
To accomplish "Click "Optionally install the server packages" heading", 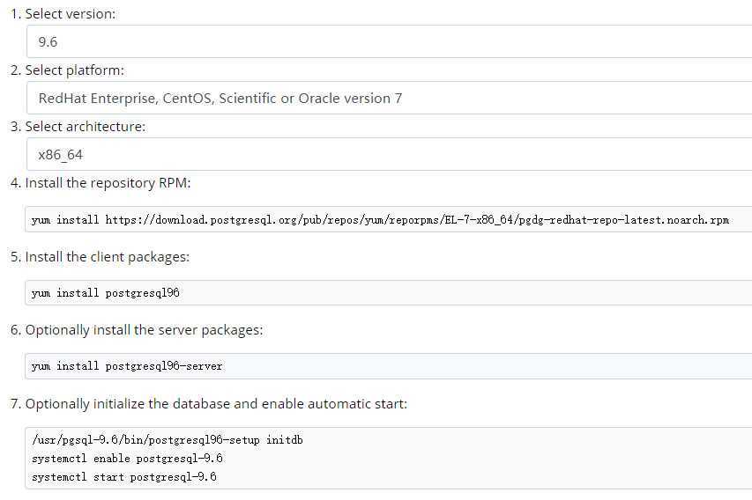I will click(x=144, y=330).
